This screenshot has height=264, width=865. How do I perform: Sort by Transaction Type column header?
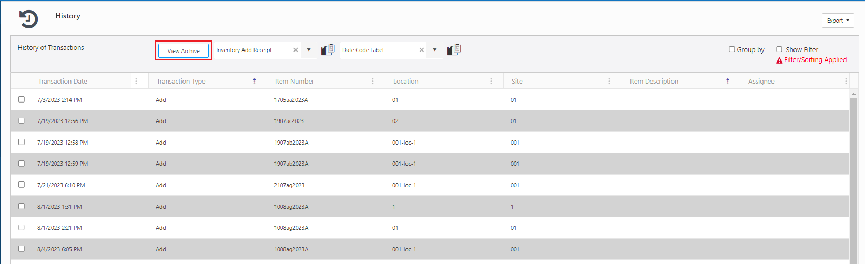click(181, 82)
